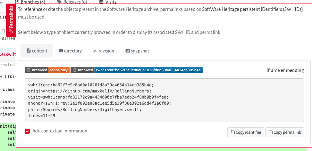Click the archived swh:1:cnt badge
Image resolution: width=312 pixels, height=151 pixels.
click(137, 70)
